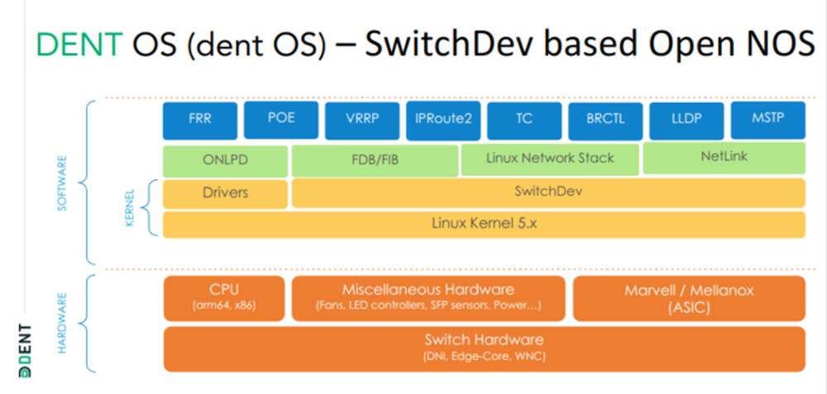Image resolution: width=827 pixels, height=394 pixels.
Task: Click the FRR blue block
Action: pos(199,119)
